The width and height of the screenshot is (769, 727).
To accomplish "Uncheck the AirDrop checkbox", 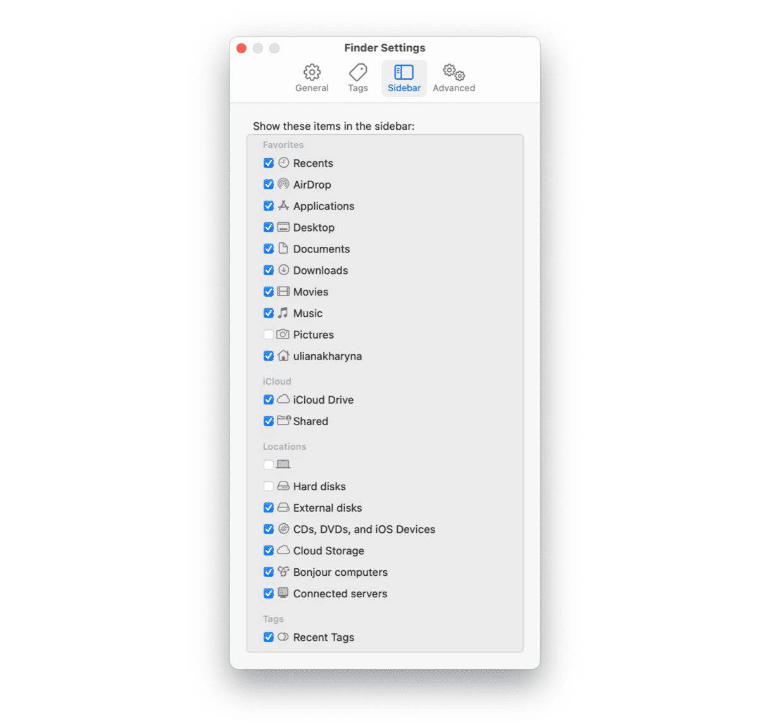I will [269, 185].
